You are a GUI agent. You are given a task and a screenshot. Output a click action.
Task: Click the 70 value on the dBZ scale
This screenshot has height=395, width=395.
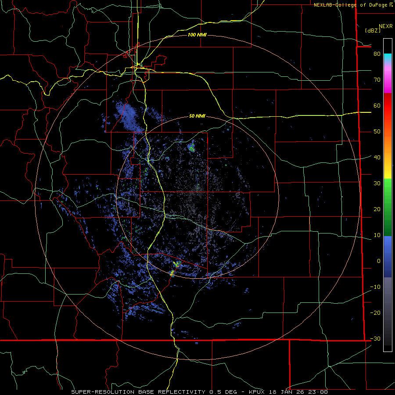(377, 80)
